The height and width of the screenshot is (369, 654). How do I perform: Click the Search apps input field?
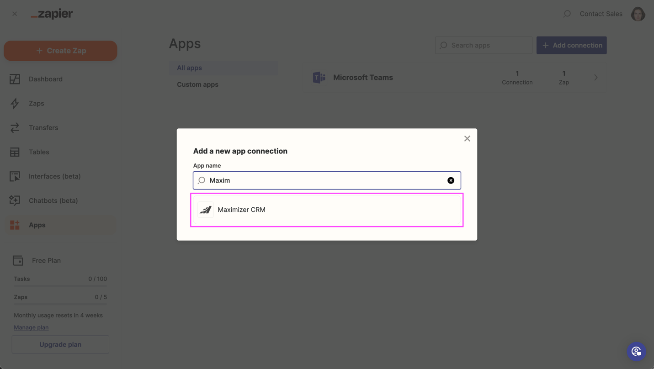click(x=483, y=45)
